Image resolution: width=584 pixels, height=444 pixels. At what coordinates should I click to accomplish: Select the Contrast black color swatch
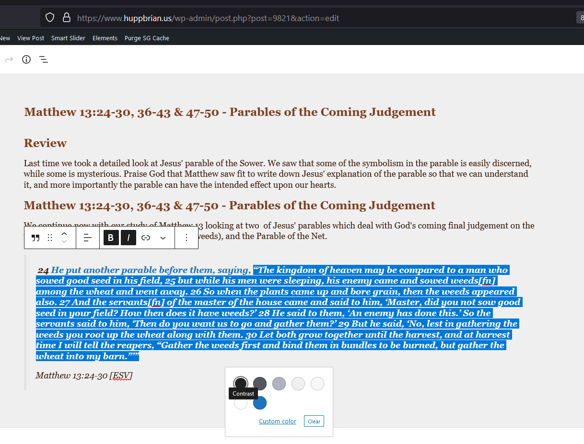(x=241, y=384)
